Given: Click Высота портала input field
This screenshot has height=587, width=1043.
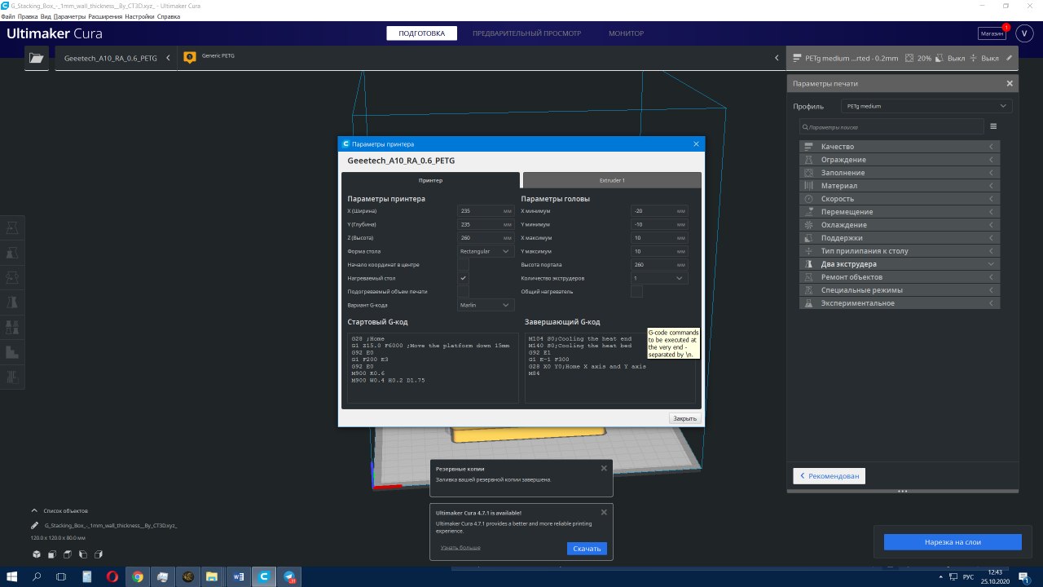Looking at the screenshot, I should (x=659, y=264).
